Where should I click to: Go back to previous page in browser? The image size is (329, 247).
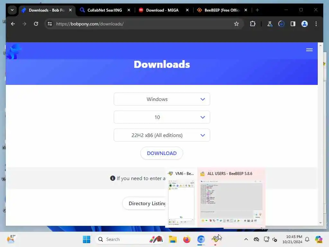click(x=13, y=24)
